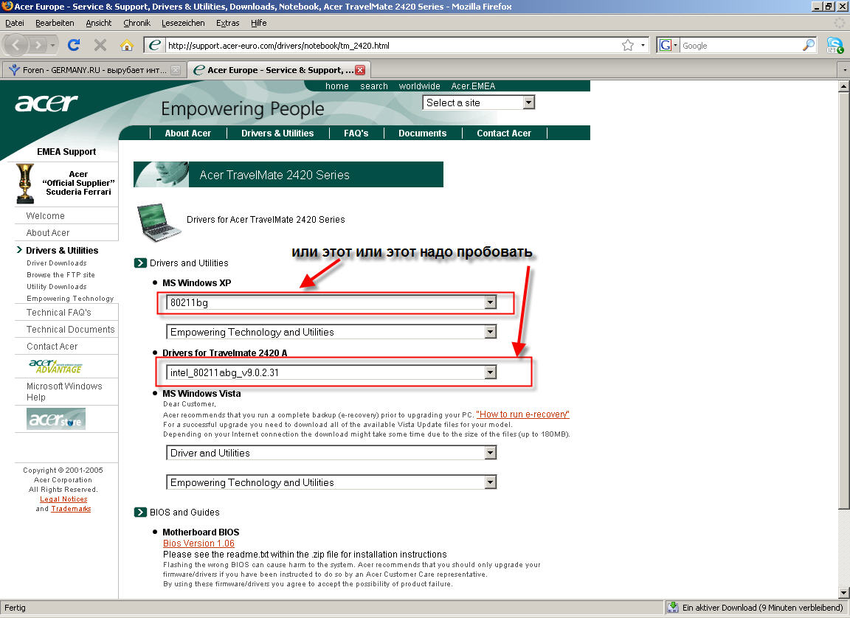Viewport: 850px width, 618px height.
Task: Open the Lesezeichen menu
Action: pos(182,23)
